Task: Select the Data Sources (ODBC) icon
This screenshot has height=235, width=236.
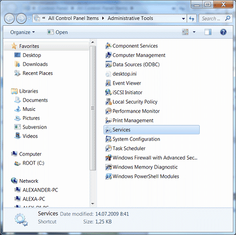Action: pyautogui.click(x=108, y=64)
